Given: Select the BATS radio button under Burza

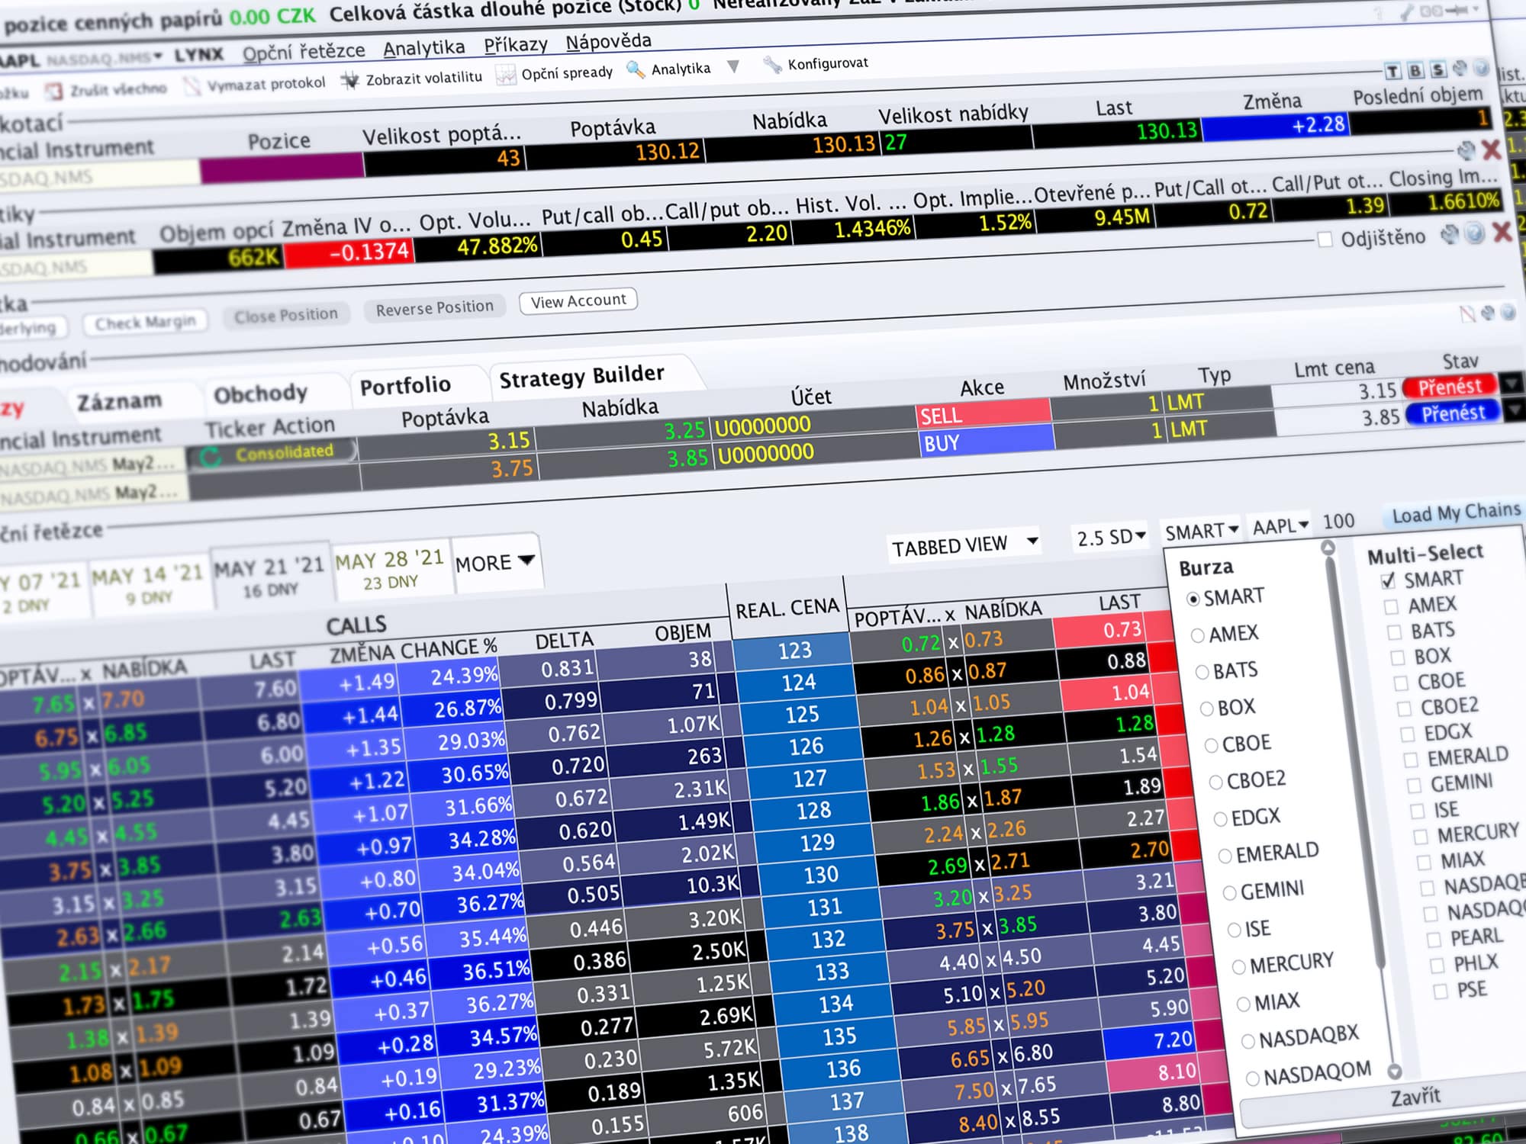Looking at the screenshot, I should 1202,672.
